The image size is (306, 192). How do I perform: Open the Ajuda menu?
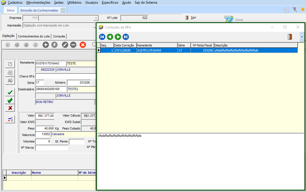(x=126, y=3)
